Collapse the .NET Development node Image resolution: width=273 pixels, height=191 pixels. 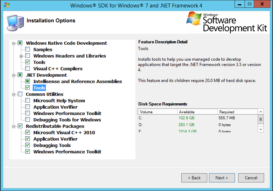(x=14, y=75)
